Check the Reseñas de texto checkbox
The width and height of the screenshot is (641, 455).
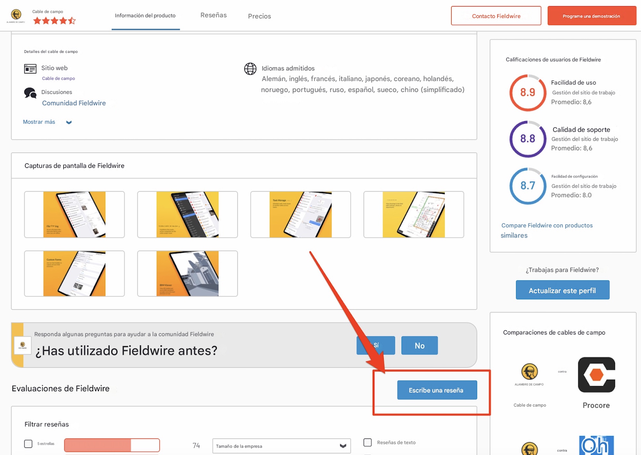point(368,443)
